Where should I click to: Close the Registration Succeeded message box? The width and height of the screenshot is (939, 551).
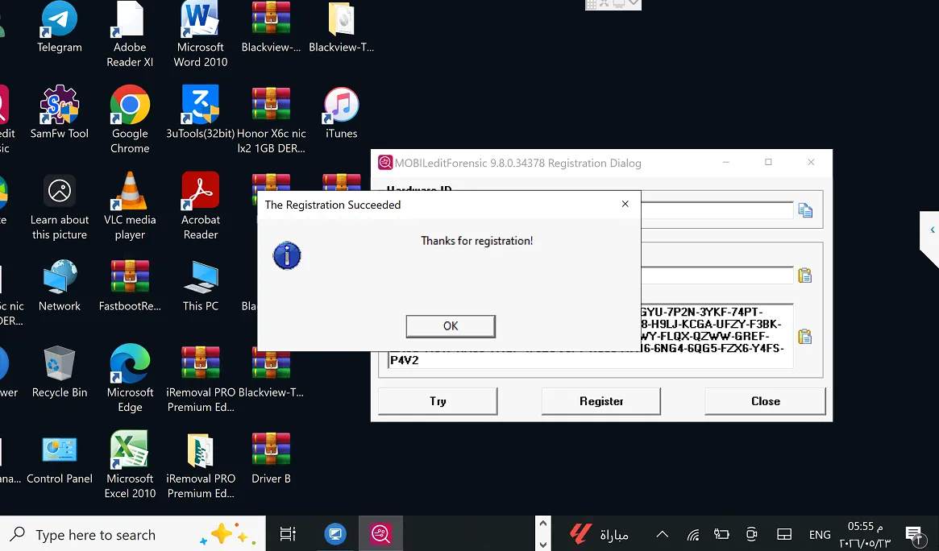(625, 204)
